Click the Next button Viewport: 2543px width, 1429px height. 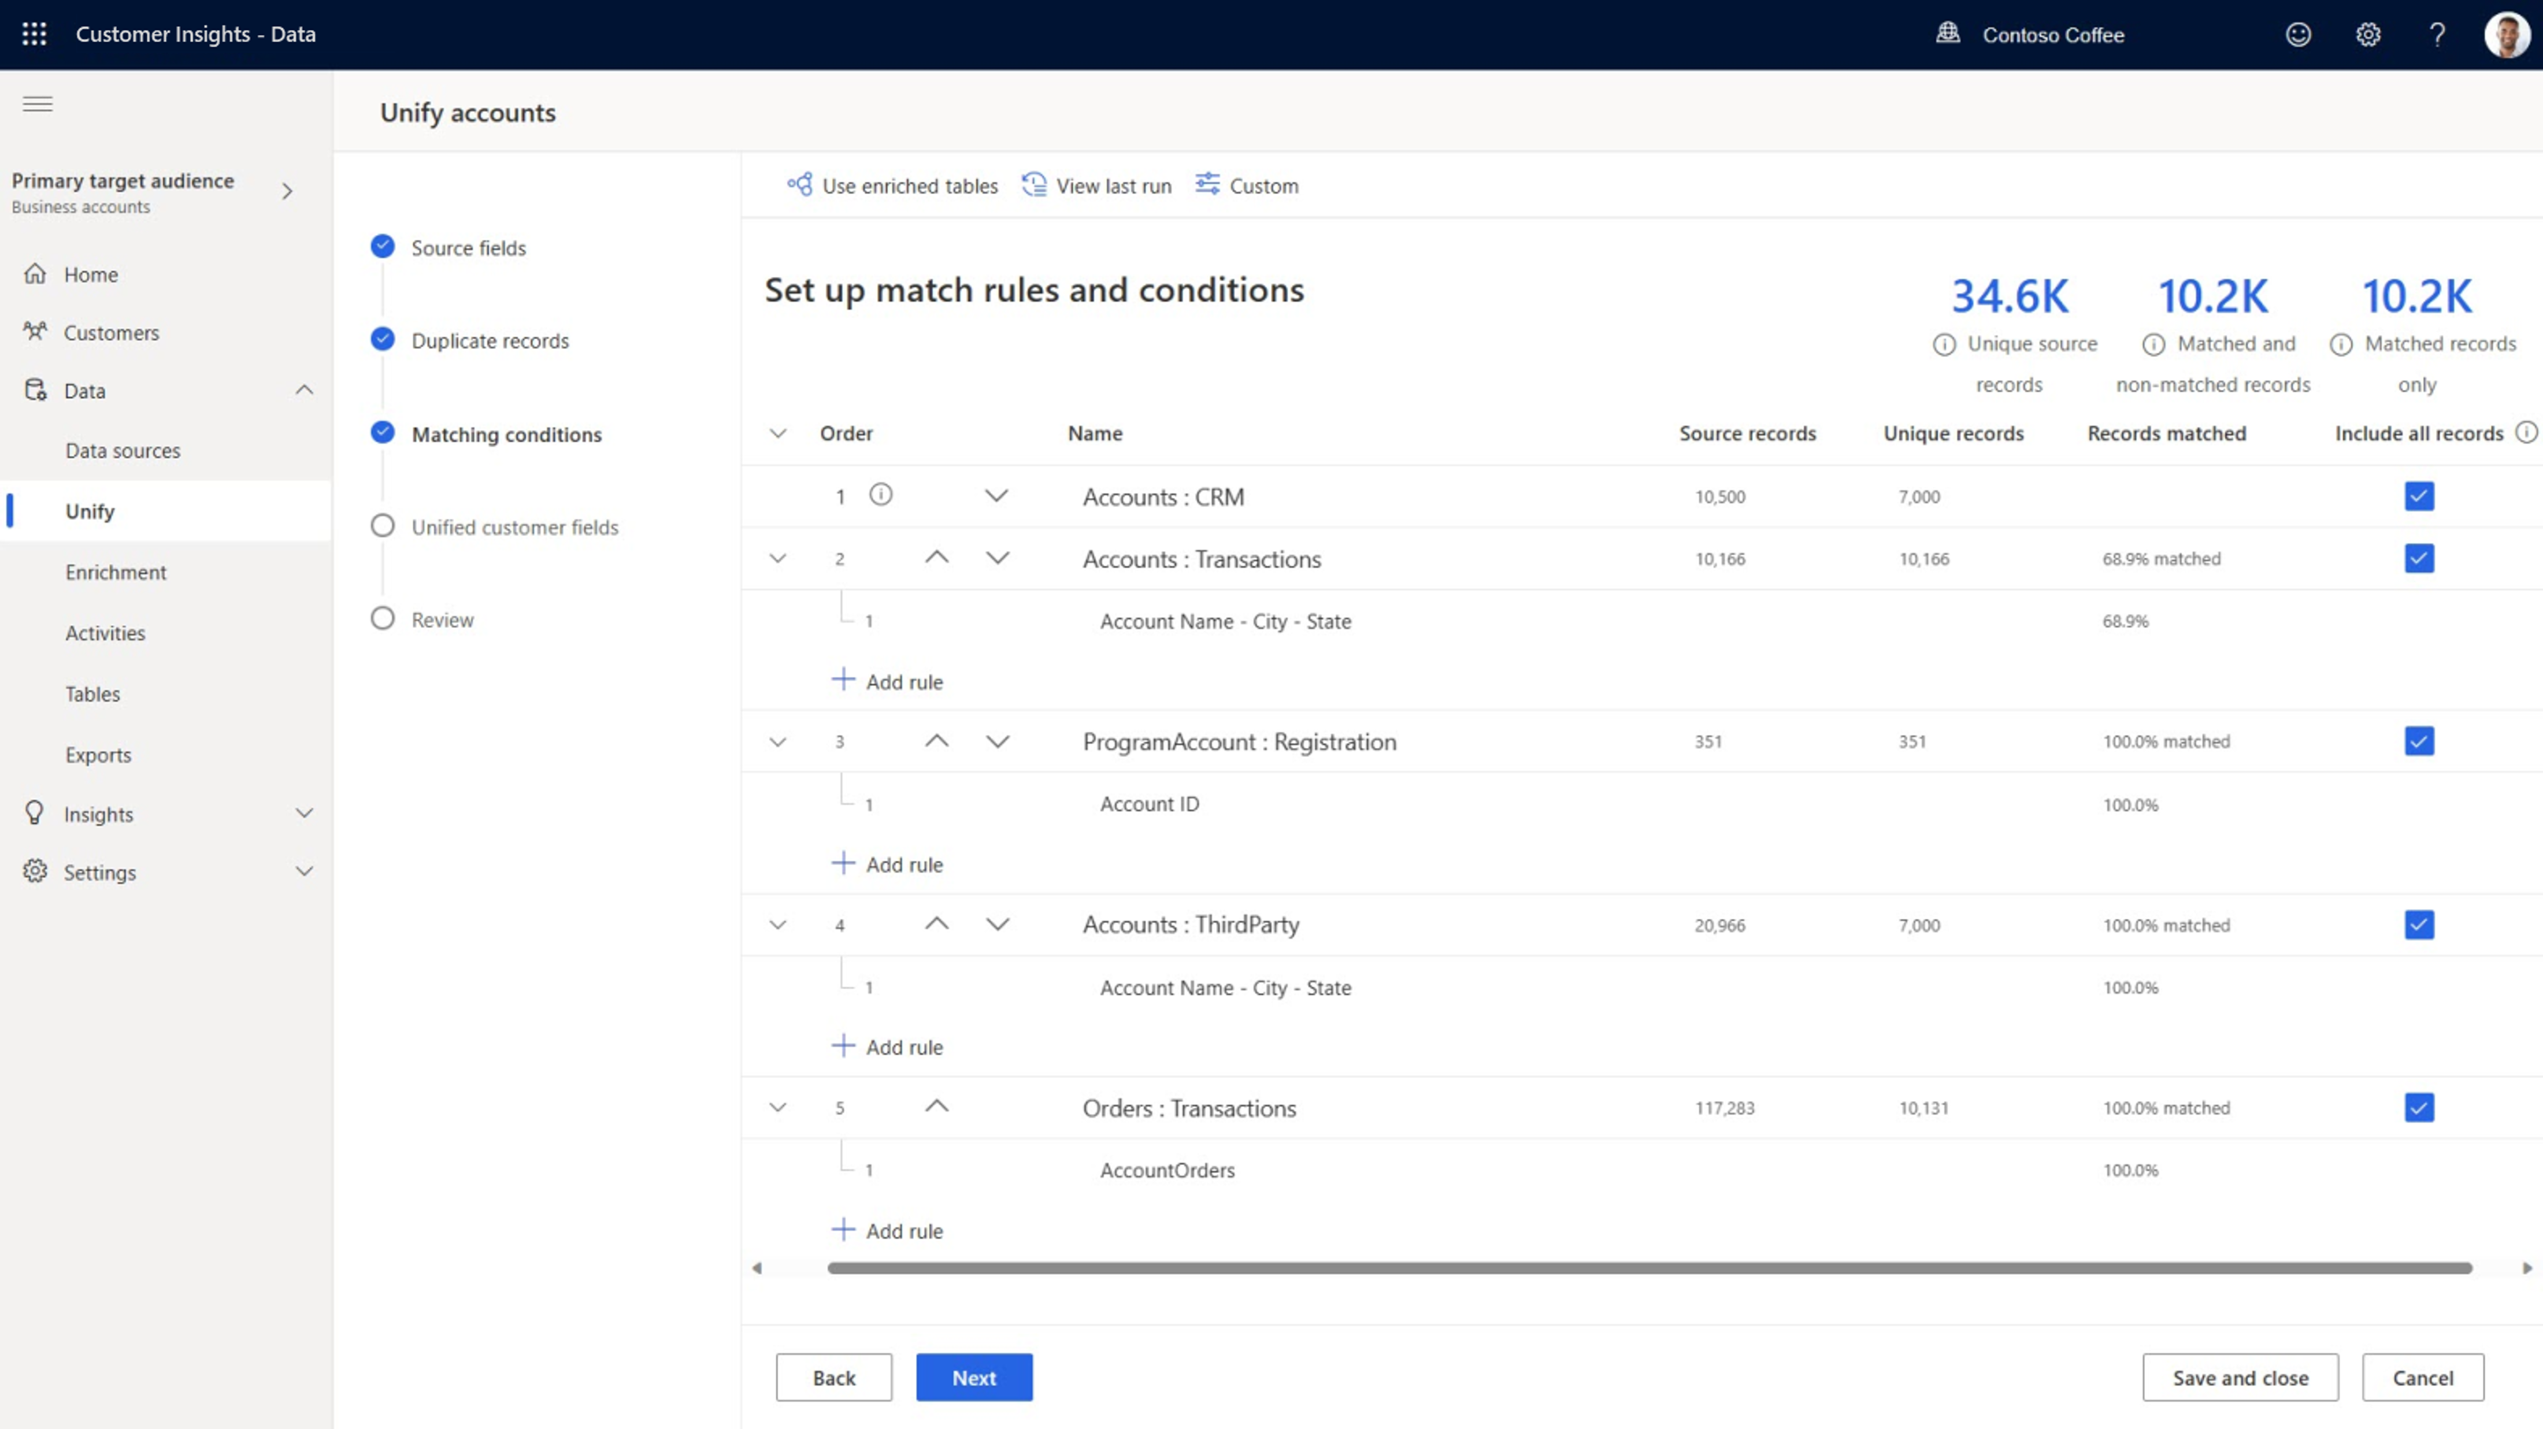[x=973, y=1376]
